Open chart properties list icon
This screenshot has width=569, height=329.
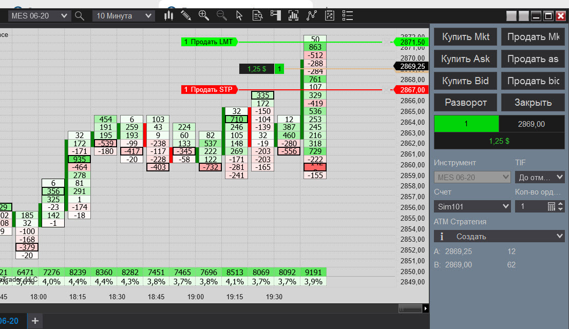[347, 15]
